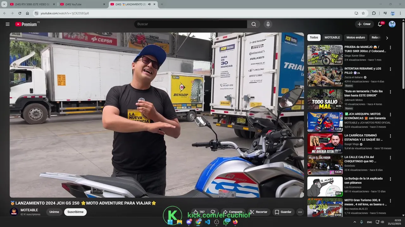Select the MOTEABLE filter chip
Screen dimensions: 405x227
332,38
